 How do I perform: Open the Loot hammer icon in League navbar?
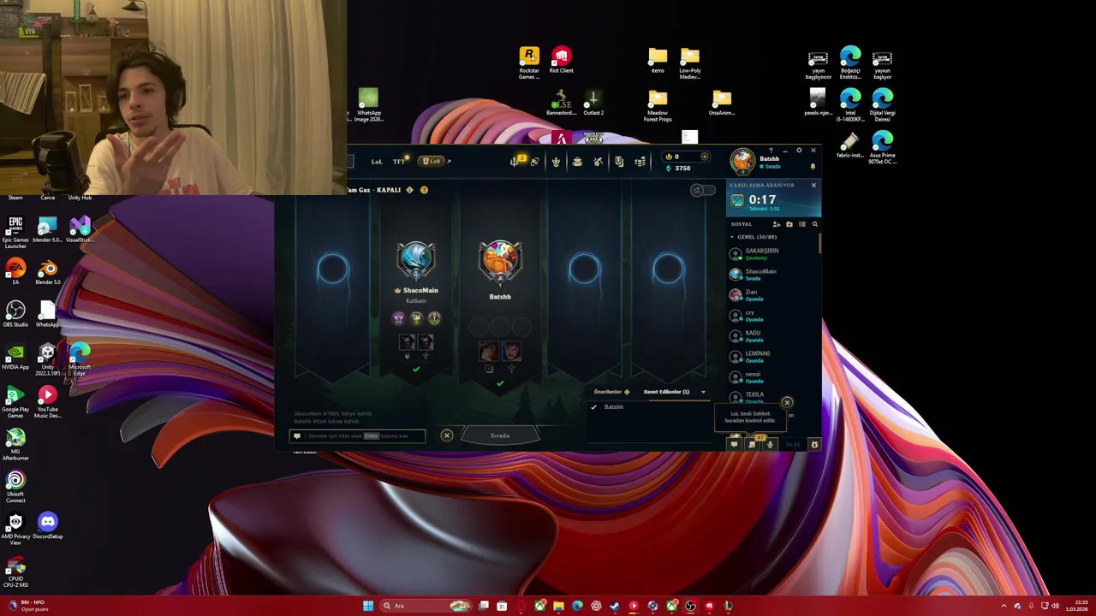tap(598, 161)
